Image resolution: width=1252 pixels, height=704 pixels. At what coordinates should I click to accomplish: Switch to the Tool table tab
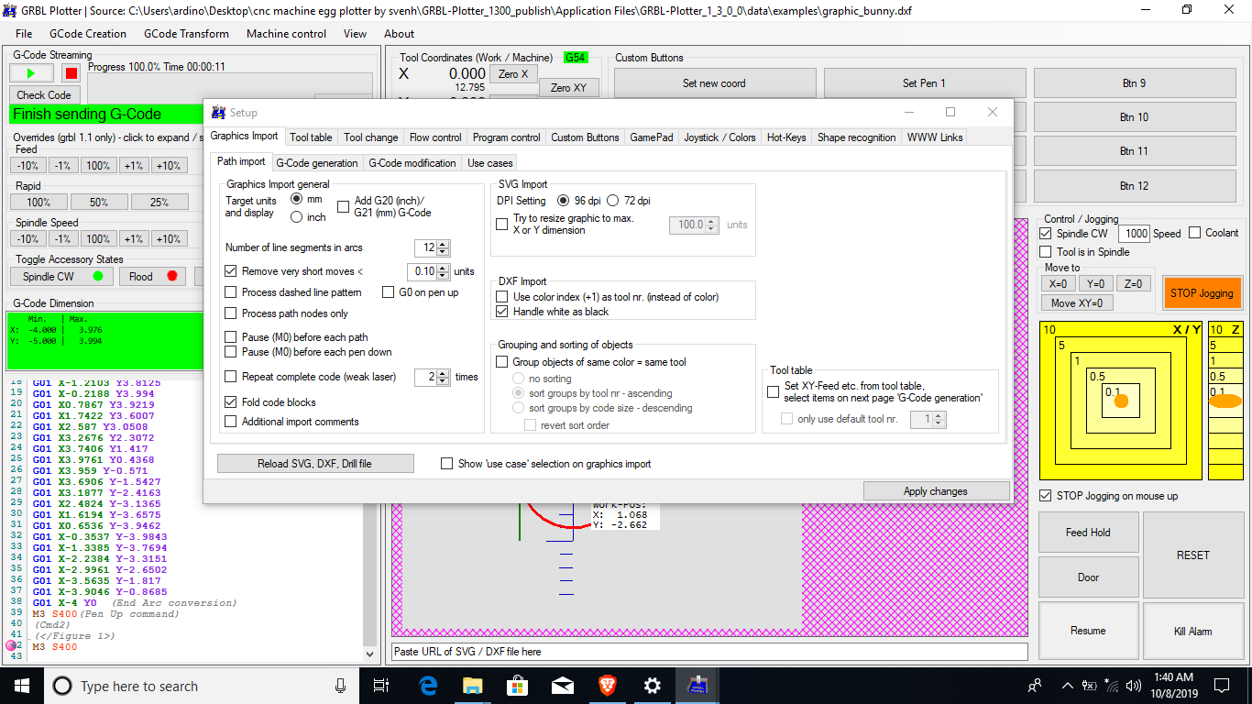point(311,137)
